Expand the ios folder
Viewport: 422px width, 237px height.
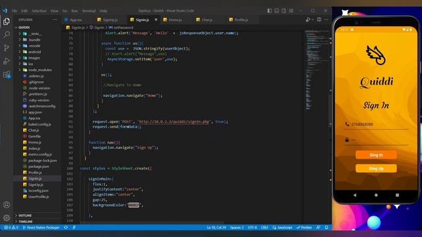coord(38,64)
